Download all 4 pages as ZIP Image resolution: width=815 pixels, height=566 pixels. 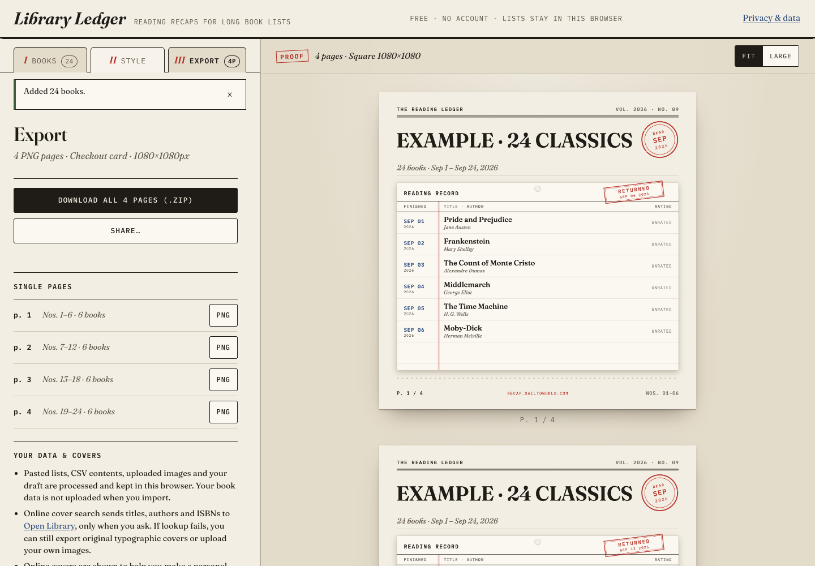point(126,200)
